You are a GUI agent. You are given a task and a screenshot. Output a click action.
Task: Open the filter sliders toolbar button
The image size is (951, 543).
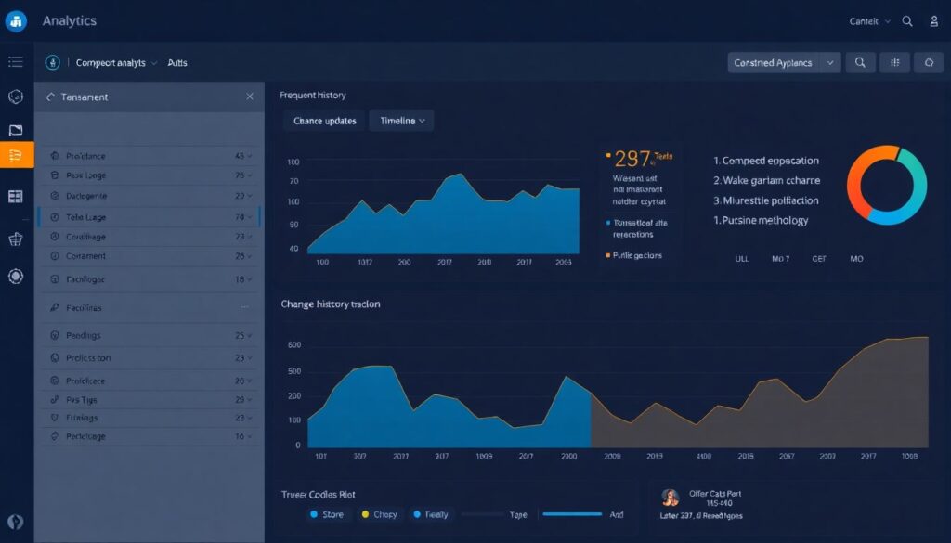click(894, 62)
